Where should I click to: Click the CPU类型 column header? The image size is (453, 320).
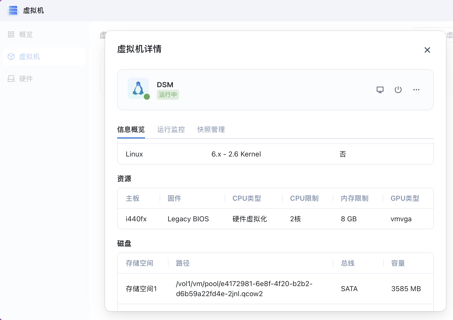click(x=247, y=198)
